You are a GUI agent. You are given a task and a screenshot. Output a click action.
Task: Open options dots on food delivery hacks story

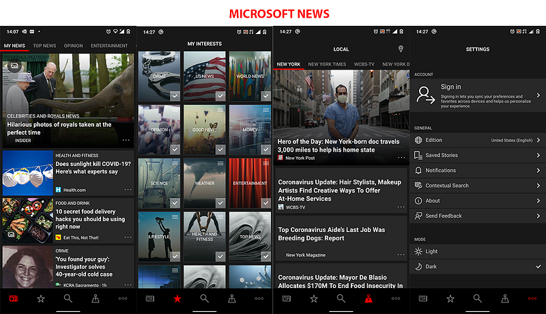[x=128, y=238]
